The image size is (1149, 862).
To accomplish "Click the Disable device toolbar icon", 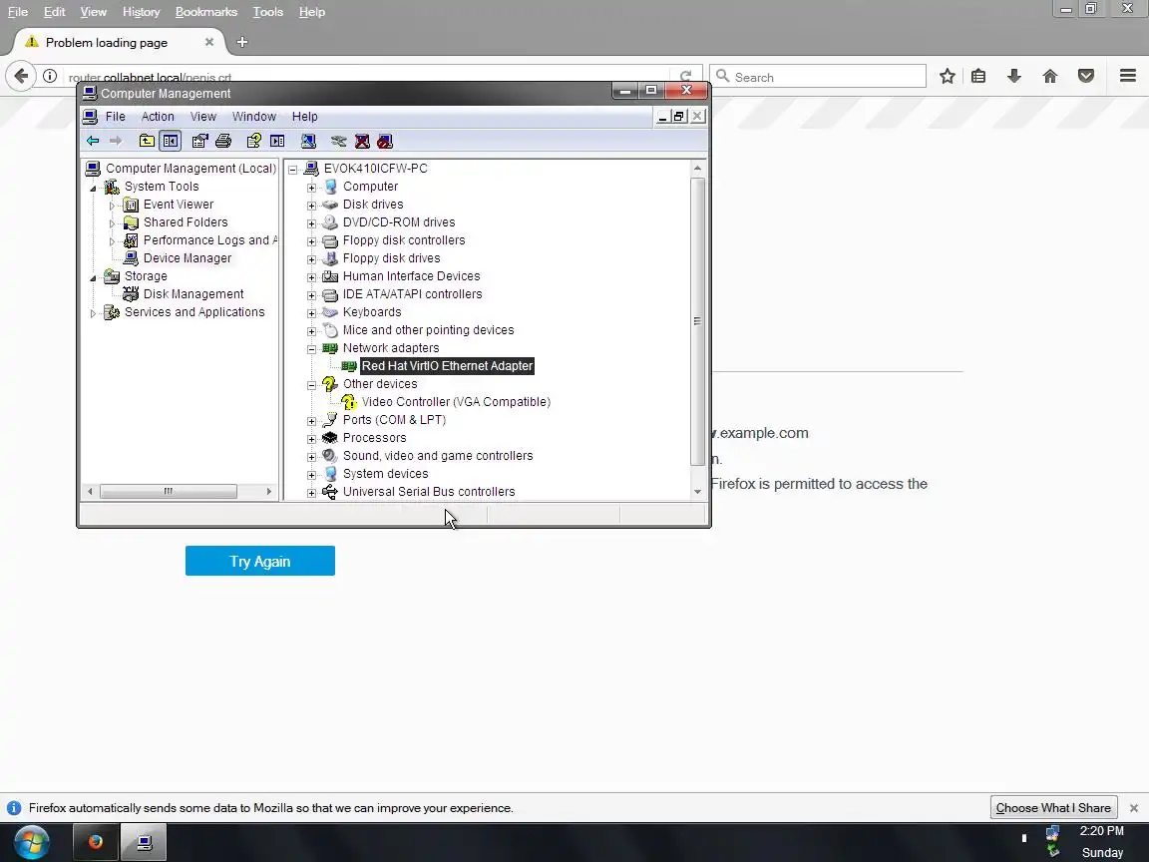I will click(385, 141).
